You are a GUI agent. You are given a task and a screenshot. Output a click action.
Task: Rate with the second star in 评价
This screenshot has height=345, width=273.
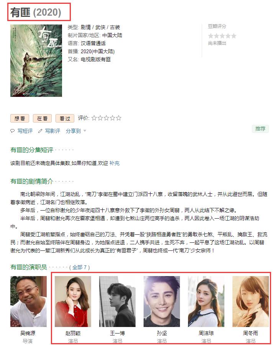pos(100,118)
